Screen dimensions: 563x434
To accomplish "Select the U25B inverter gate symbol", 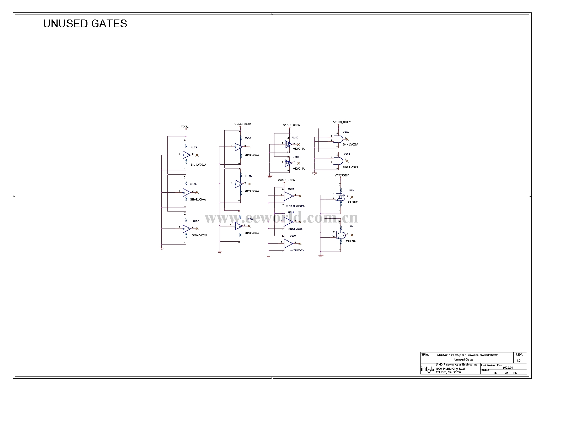I will (239, 183).
